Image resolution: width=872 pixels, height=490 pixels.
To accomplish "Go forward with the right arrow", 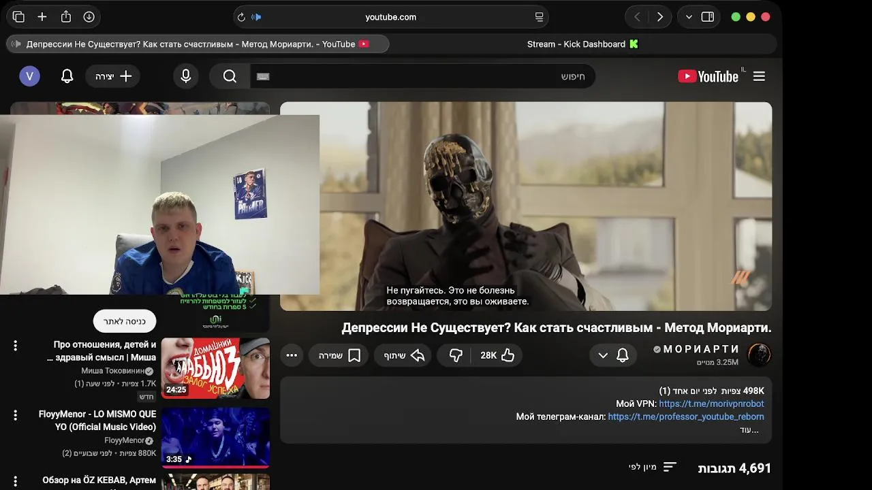I will pyautogui.click(x=659, y=17).
